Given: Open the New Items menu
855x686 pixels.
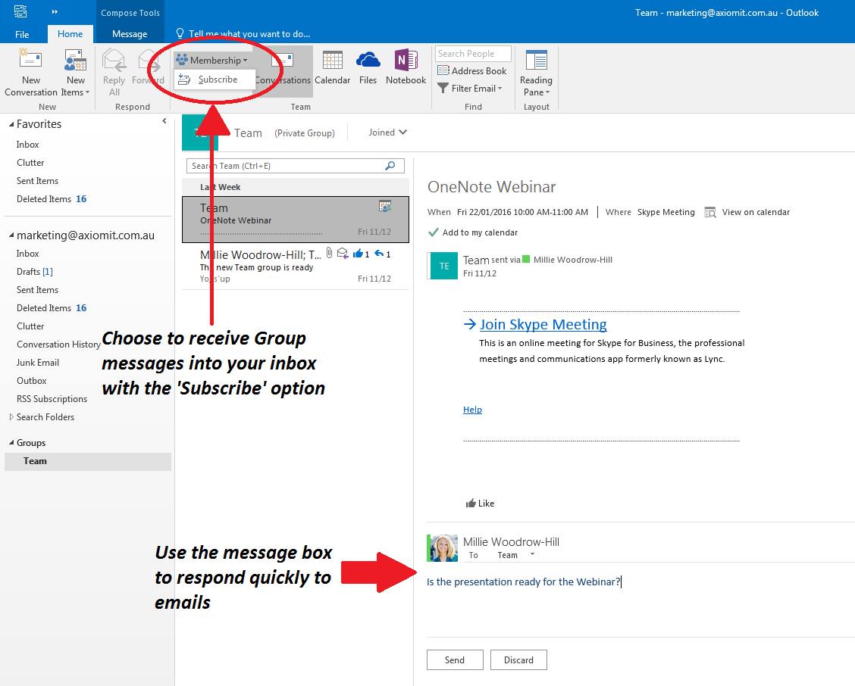Looking at the screenshot, I should tap(75, 73).
